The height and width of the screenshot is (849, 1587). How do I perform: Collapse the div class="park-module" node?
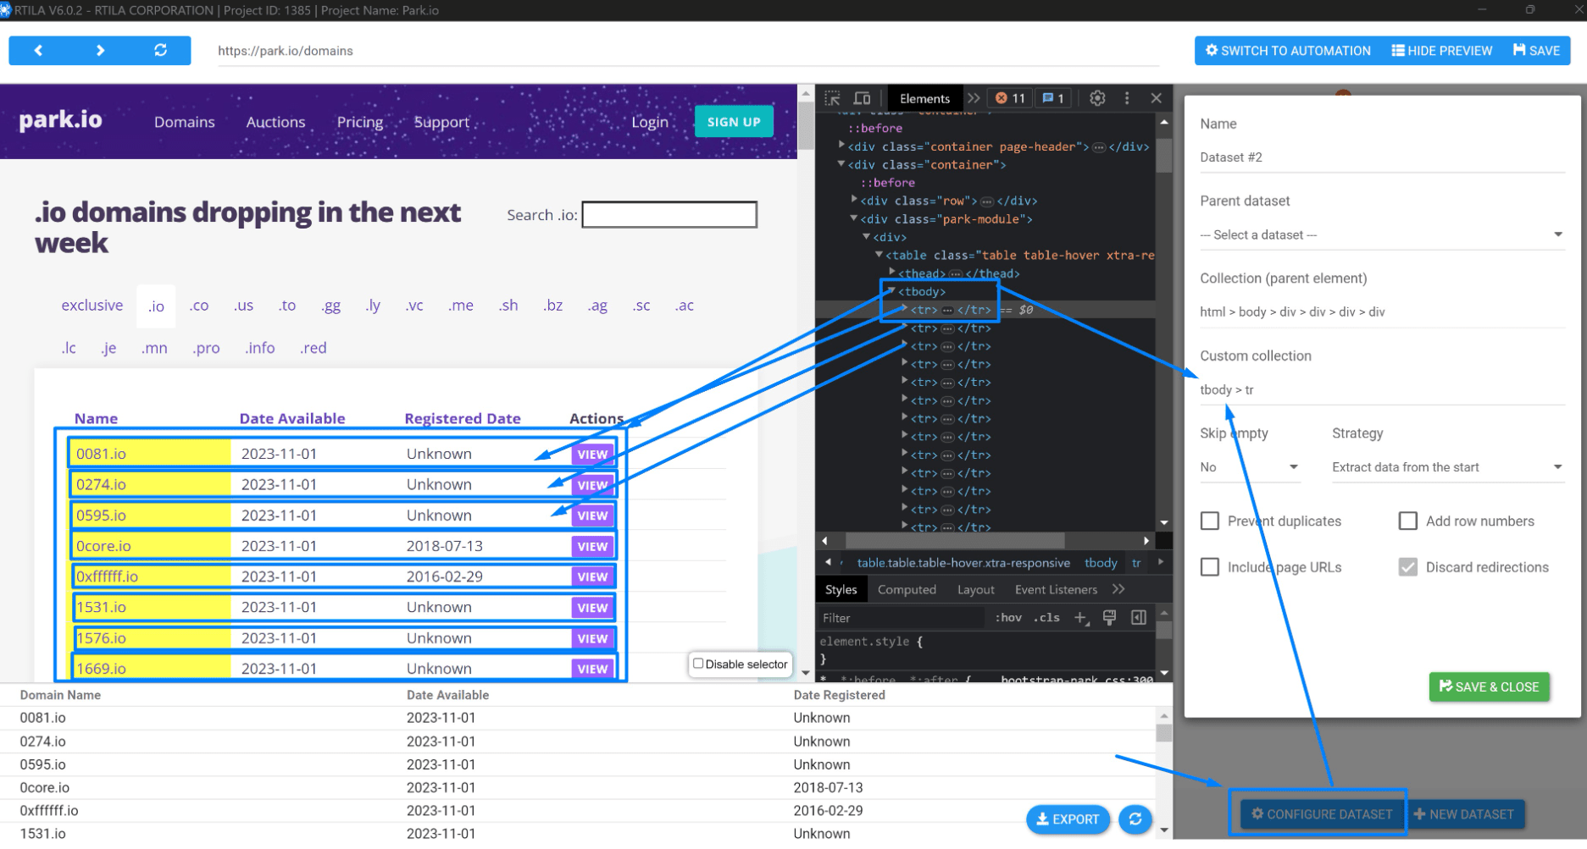(854, 218)
